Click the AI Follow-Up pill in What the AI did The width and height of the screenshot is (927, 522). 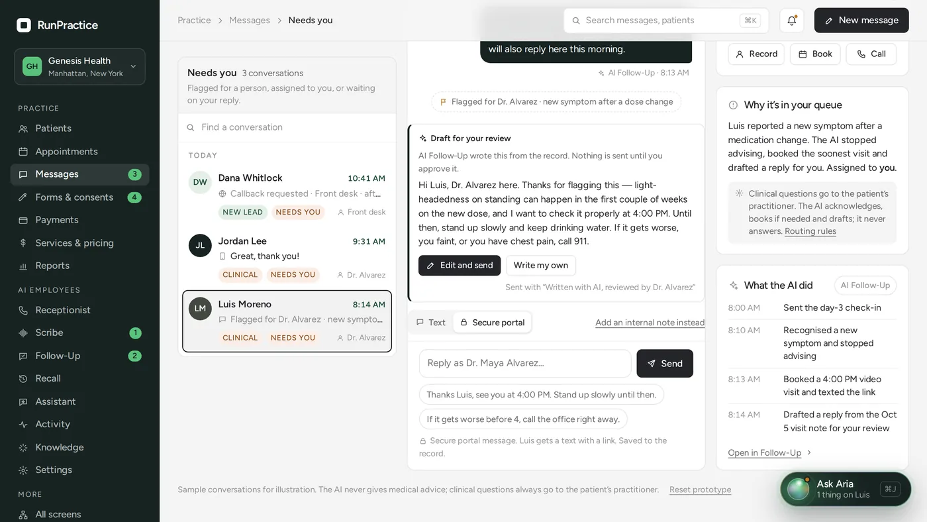click(x=865, y=286)
